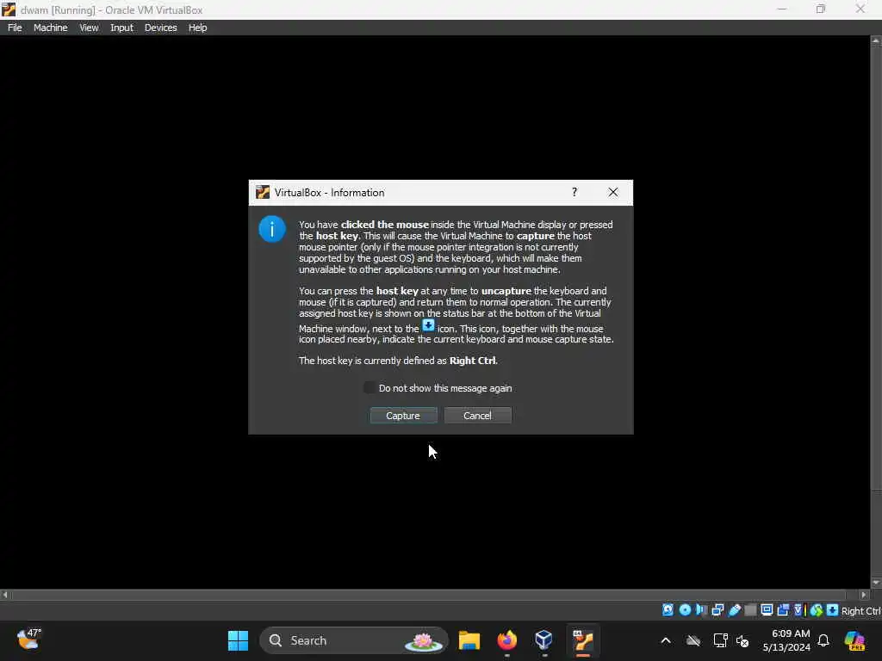The width and height of the screenshot is (882, 661).
Task: Click the vertical scrollbar up arrow
Action: coord(876,41)
